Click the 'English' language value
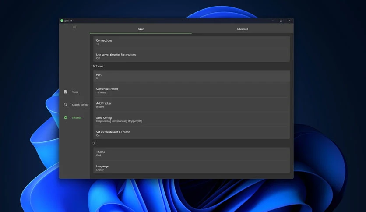The image size is (366, 212). tap(100, 170)
